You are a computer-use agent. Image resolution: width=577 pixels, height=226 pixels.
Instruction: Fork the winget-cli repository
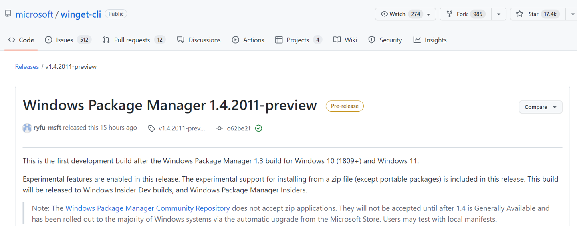coord(463,14)
